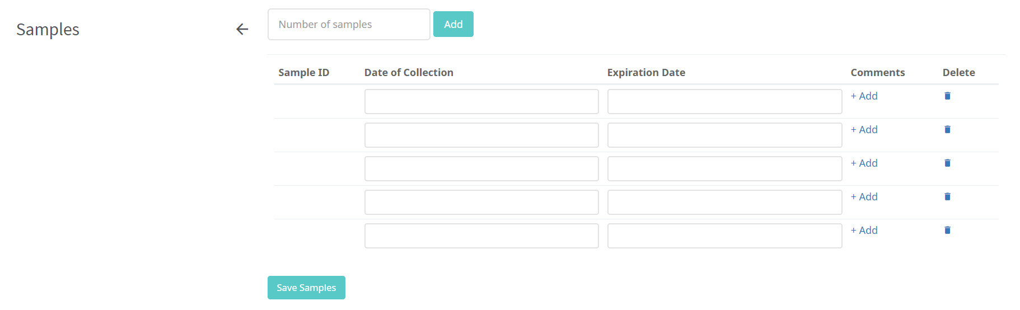Click the back arrow next to Samples
This screenshot has height=310, width=1020.
242,29
